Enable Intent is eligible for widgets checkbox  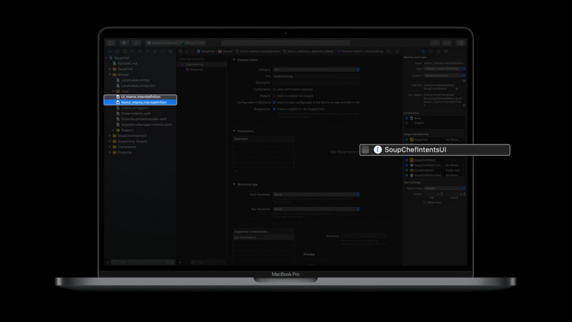pos(274,96)
